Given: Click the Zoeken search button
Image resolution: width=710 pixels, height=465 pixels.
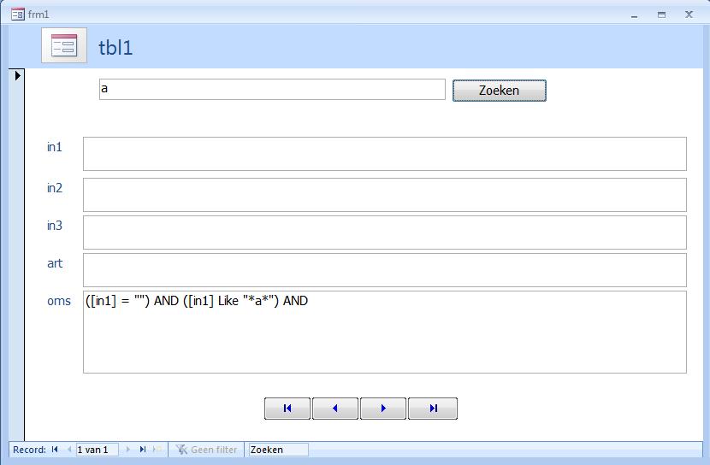Looking at the screenshot, I should (499, 91).
